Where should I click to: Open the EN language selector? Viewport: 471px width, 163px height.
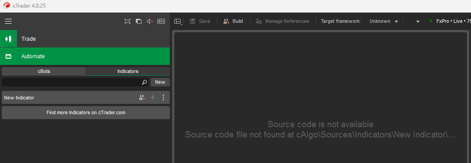pos(161,21)
